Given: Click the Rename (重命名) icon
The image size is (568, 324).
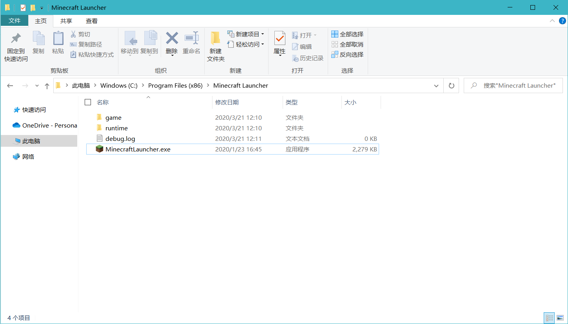Looking at the screenshot, I should [191, 44].
